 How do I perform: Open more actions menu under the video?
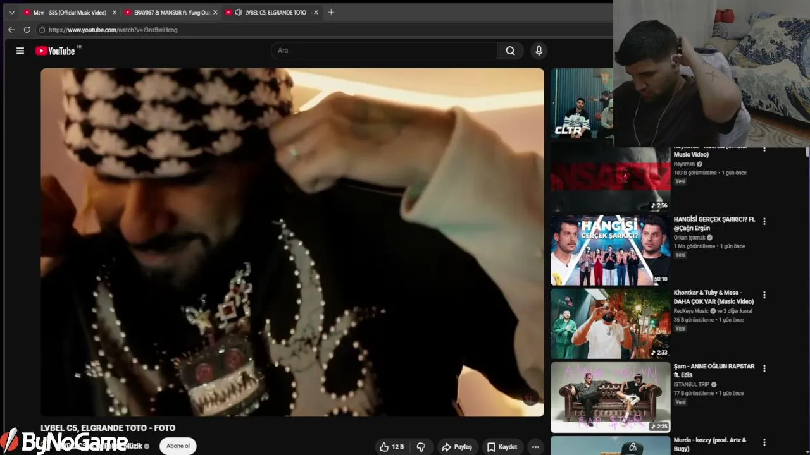click(x=535, y=447)
